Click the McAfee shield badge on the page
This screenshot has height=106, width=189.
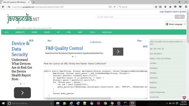point(184,97)
